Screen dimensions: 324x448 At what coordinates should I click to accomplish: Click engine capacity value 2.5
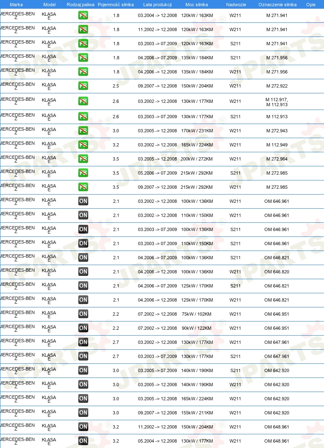(116, 86)
